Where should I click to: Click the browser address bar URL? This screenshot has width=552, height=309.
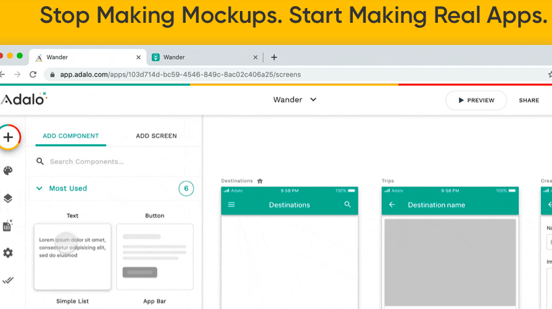point(180,75)
